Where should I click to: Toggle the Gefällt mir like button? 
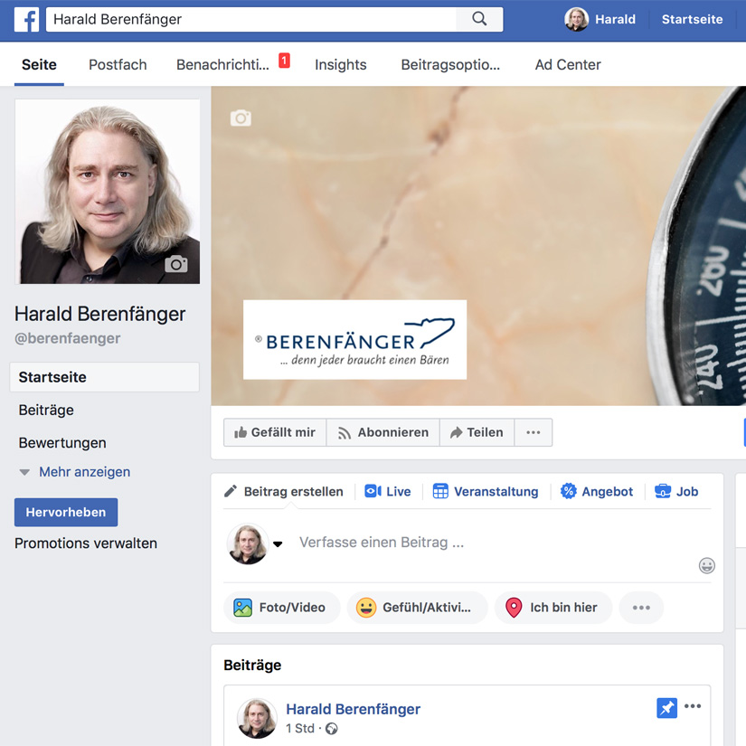point(275,432)
